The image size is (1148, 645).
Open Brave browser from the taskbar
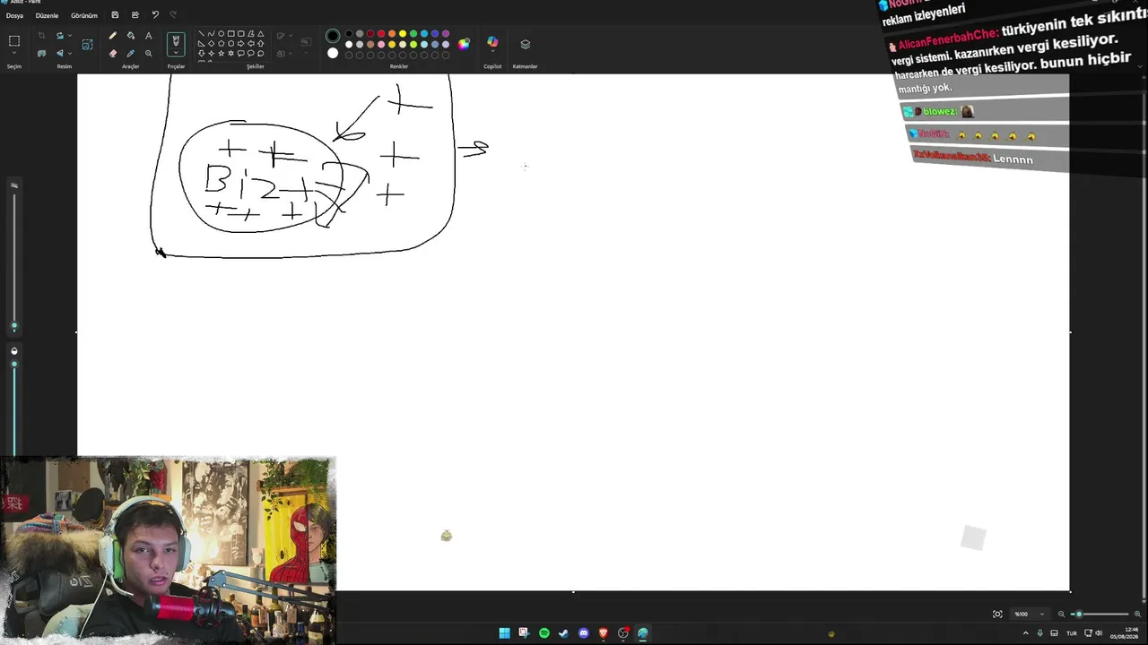click(603, 633)
